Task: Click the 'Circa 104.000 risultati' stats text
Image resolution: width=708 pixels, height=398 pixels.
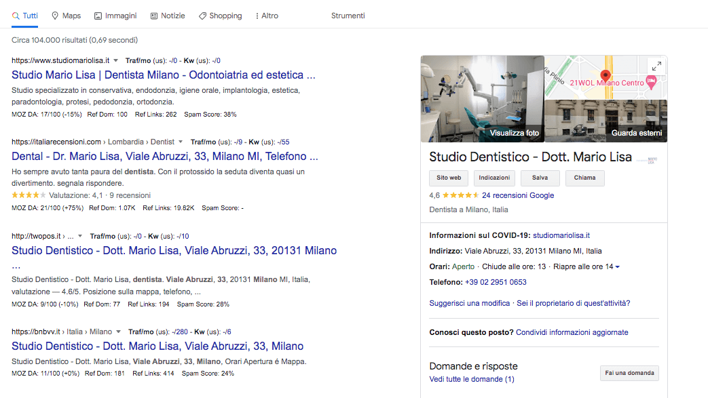Action: (x=75, y=40)
